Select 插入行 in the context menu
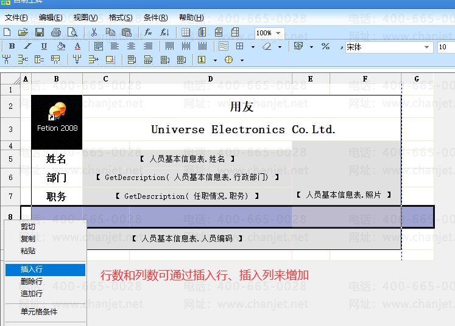The height and width of the screenshot is (326, 455). point(32,269)
